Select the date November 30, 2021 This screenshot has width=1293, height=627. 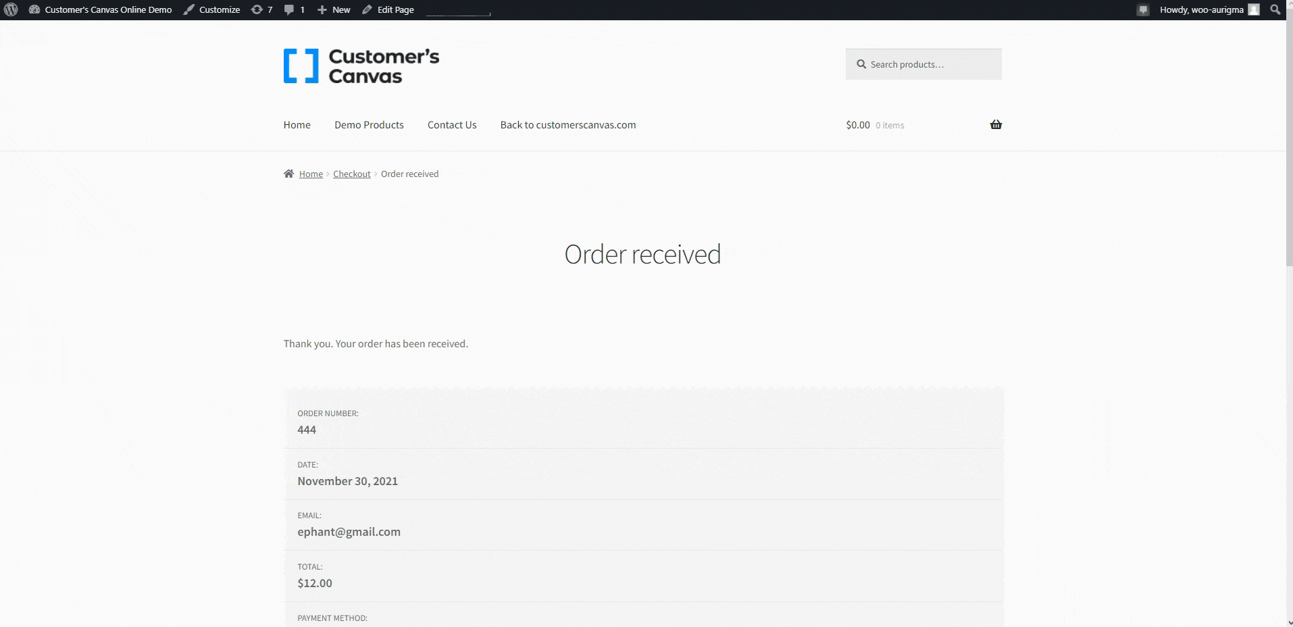(348, 481)
